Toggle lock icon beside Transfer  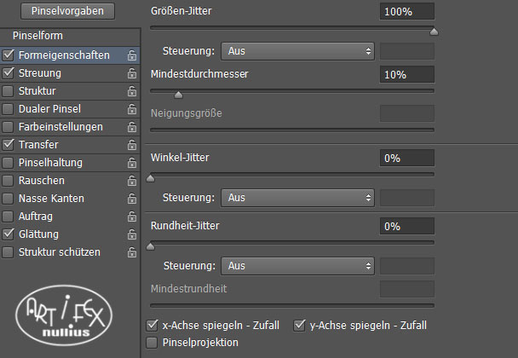pos(132,144)
